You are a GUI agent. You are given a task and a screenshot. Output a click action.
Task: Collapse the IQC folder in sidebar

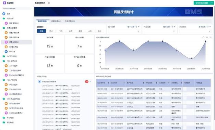4,56
